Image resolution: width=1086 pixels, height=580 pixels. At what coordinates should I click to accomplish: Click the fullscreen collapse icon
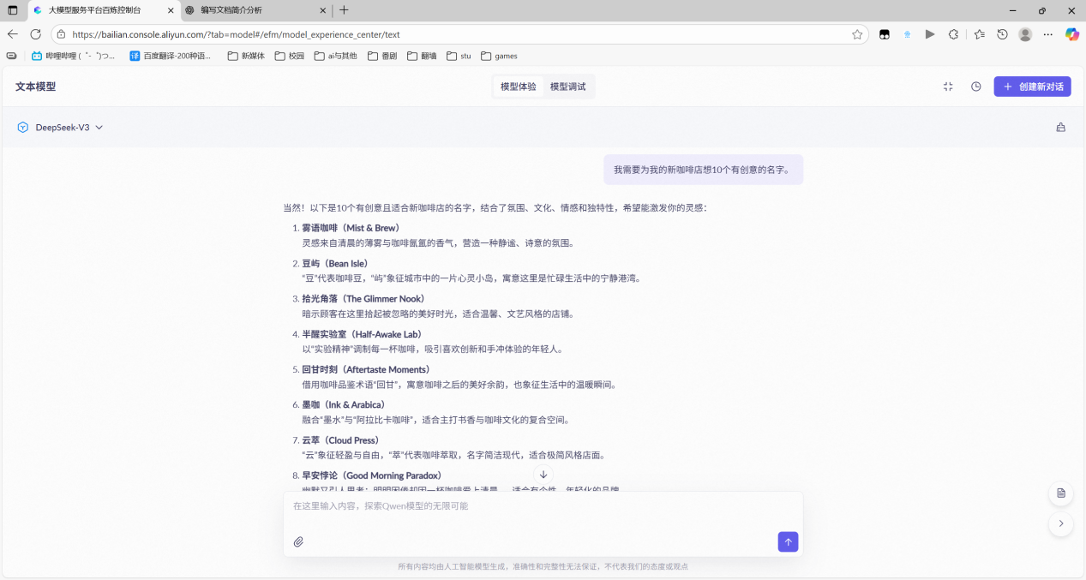[x=948, y=87]
